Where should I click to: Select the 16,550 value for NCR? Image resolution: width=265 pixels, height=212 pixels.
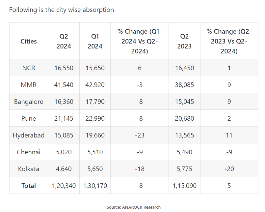(x=64, y=68)
